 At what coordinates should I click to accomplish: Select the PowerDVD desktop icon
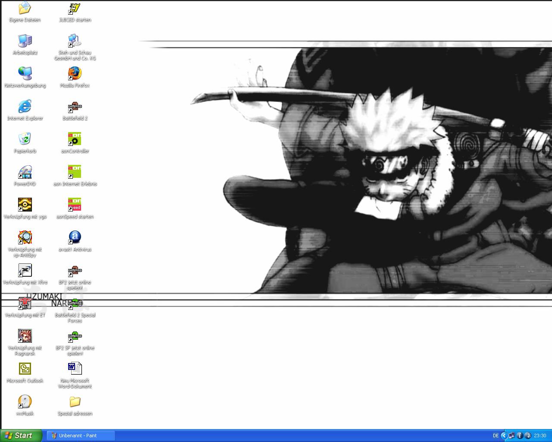pos(25,172)
